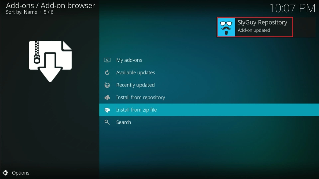This screenshot has height=179, width=319.
Task: Open the Options text button
Action: tap(21, 173)
